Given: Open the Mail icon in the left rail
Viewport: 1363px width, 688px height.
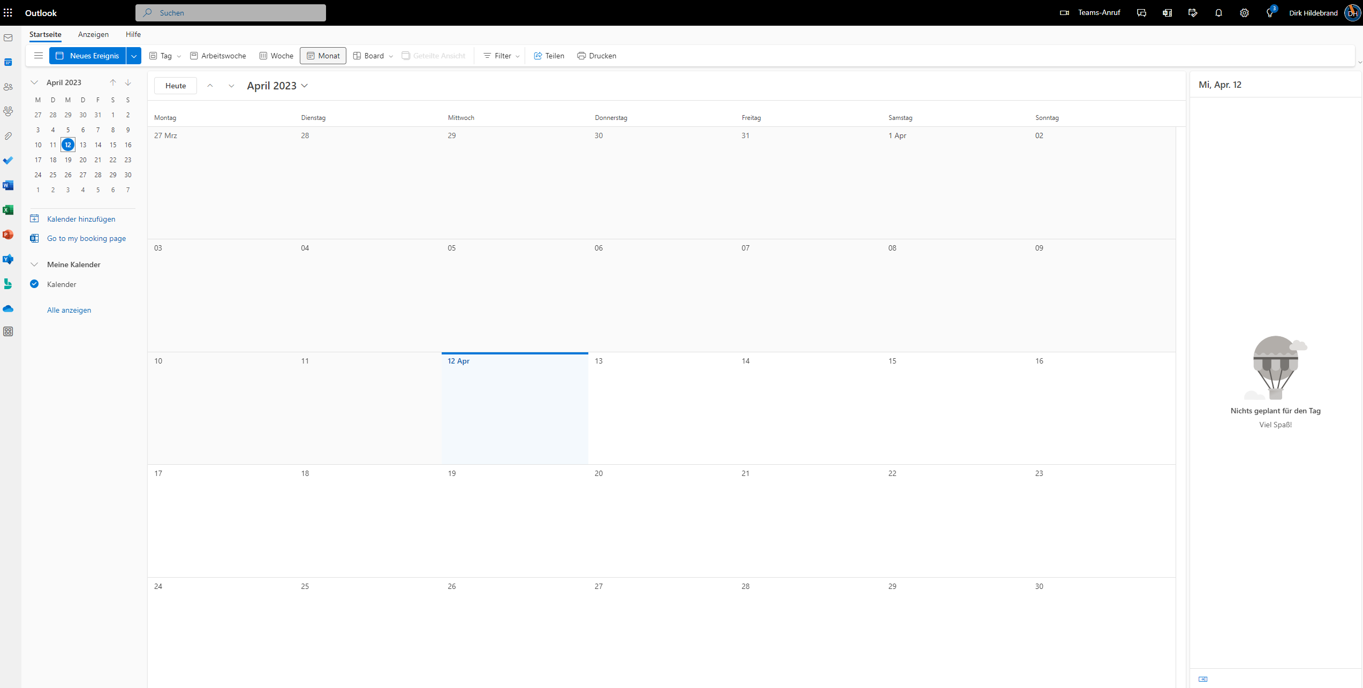Looking at the screenshot, I should 8,38.
